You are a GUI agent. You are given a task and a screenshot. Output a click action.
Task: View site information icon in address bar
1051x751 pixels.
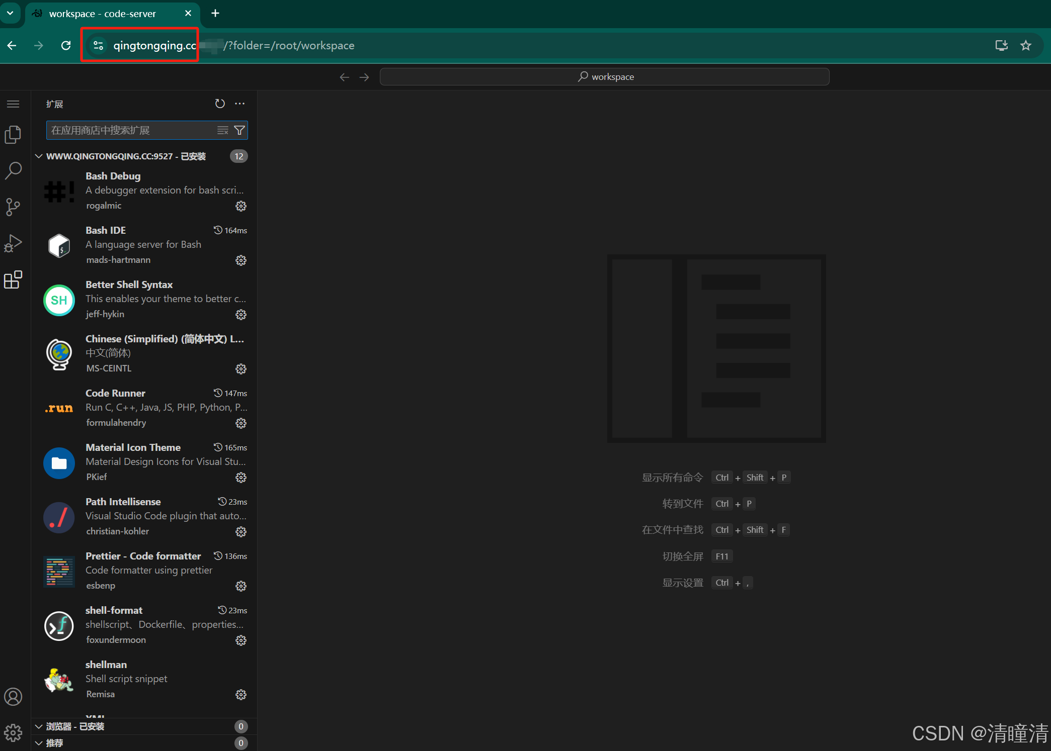(98, 46)
